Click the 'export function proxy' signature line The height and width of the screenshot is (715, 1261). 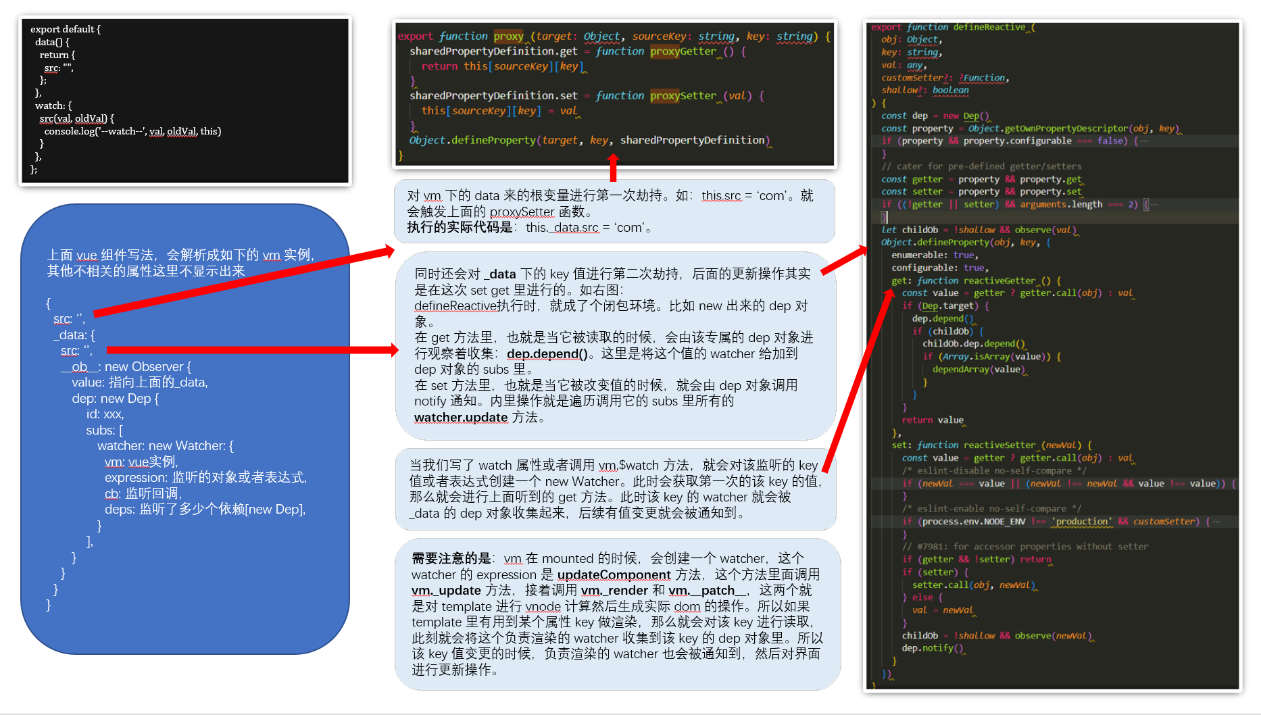[614, 36]
